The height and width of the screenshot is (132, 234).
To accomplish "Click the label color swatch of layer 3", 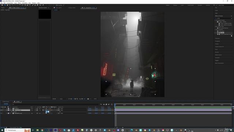I will [8, 113].
